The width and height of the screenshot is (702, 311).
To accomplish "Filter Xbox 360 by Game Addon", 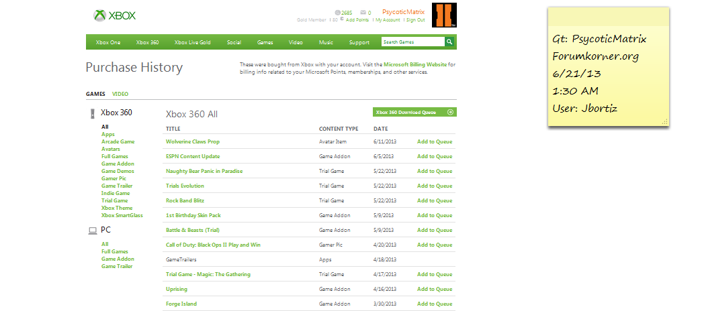I will [x=118, y=164].
